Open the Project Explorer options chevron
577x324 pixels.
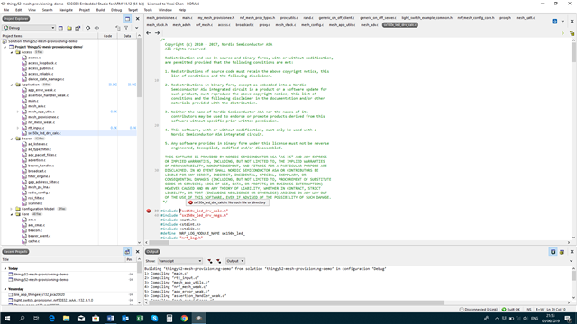point(136,28)
